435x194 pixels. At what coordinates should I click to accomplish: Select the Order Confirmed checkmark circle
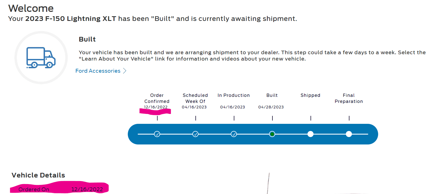pyautogui.click(x=157, y=134)
